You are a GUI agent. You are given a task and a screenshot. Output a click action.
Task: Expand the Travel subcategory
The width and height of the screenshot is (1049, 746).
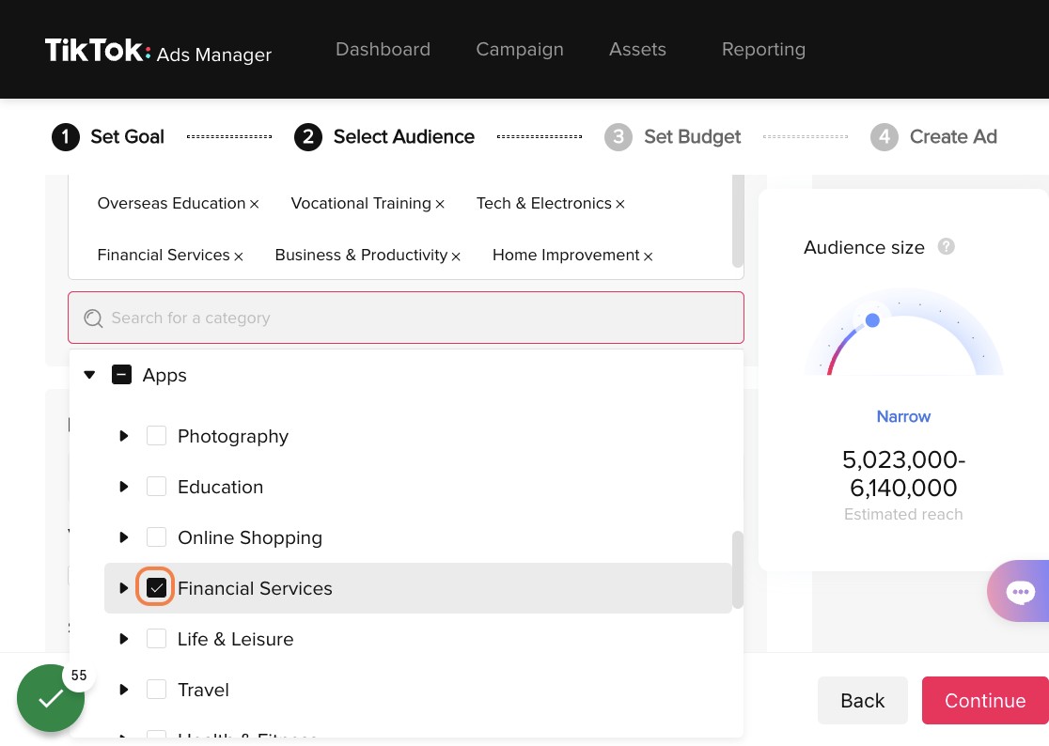(124, 690)
